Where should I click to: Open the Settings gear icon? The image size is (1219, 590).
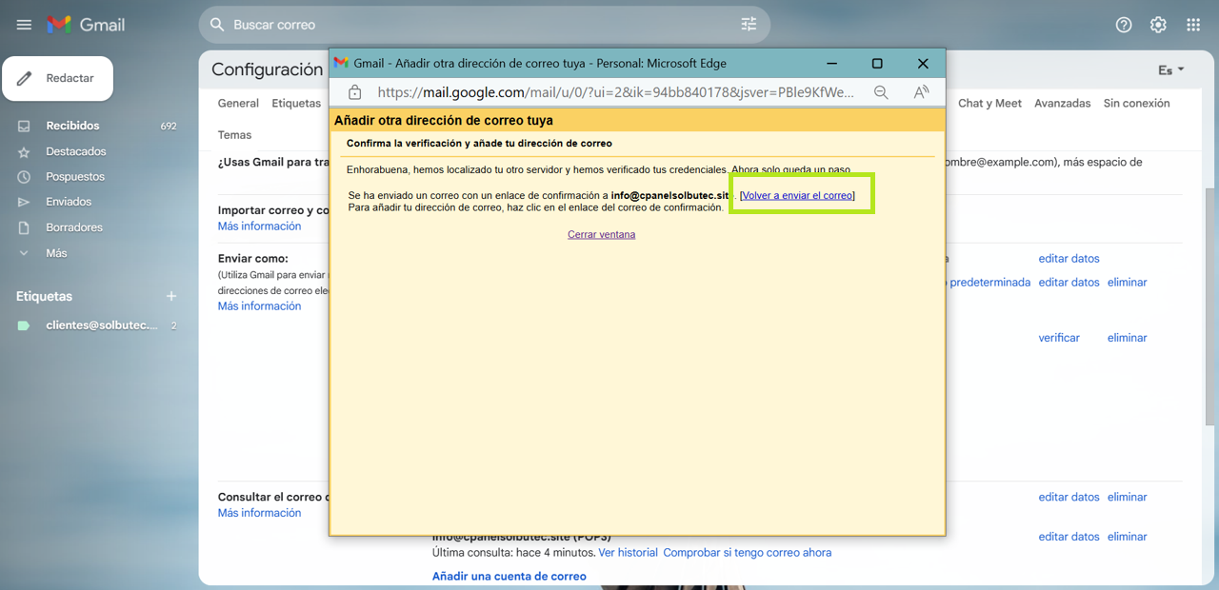[1158, 25]
